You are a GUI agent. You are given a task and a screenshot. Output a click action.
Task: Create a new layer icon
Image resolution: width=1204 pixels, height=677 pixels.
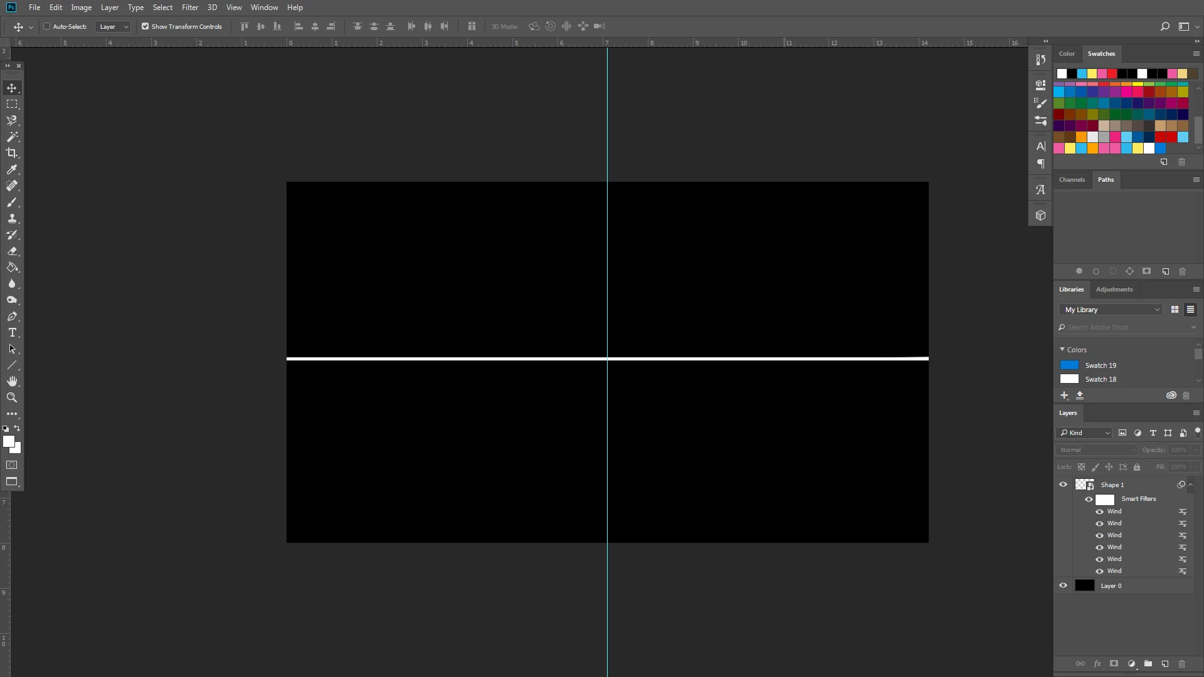pyautogui.click(x=1165, y=664)
